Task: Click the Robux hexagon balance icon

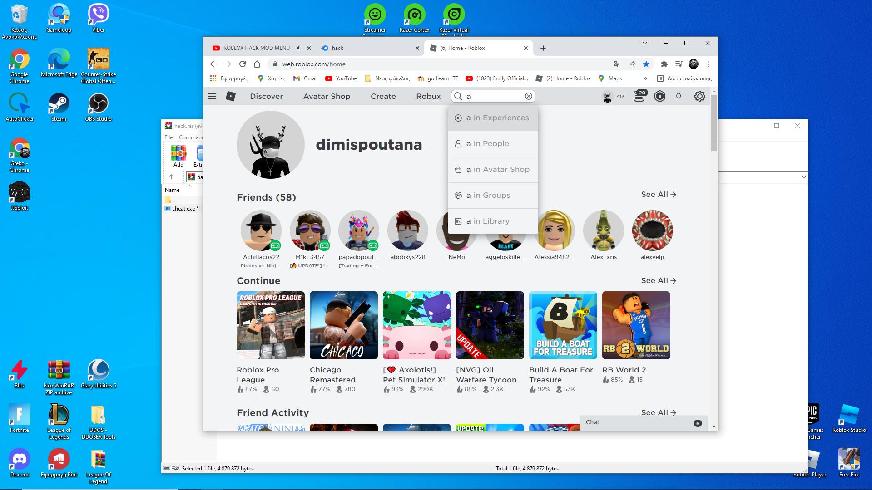Action: (x=659, y=96)
